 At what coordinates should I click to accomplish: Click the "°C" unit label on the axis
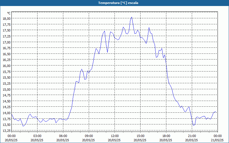pyautogui.click(x=9, y=13)
